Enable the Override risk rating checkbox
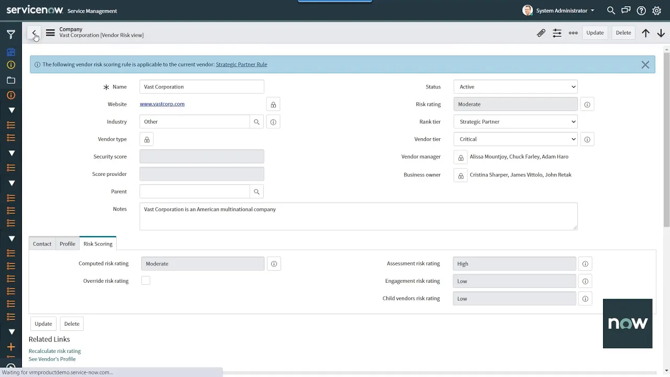670x377 pixels. coord(146,281)
